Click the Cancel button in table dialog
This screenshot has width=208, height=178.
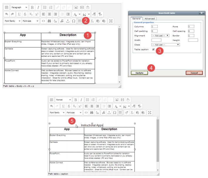(194, 73)
